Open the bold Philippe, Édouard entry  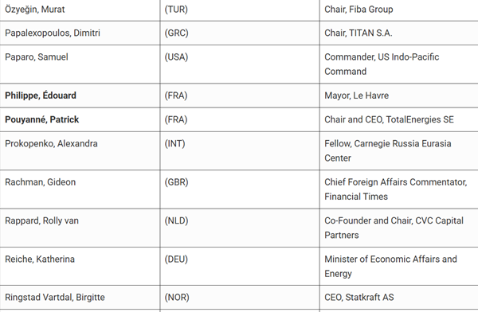41,96
